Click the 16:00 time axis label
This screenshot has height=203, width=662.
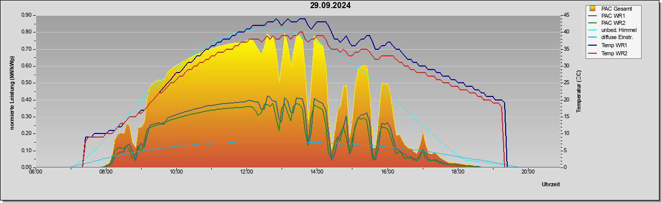(x=387, y=172)
